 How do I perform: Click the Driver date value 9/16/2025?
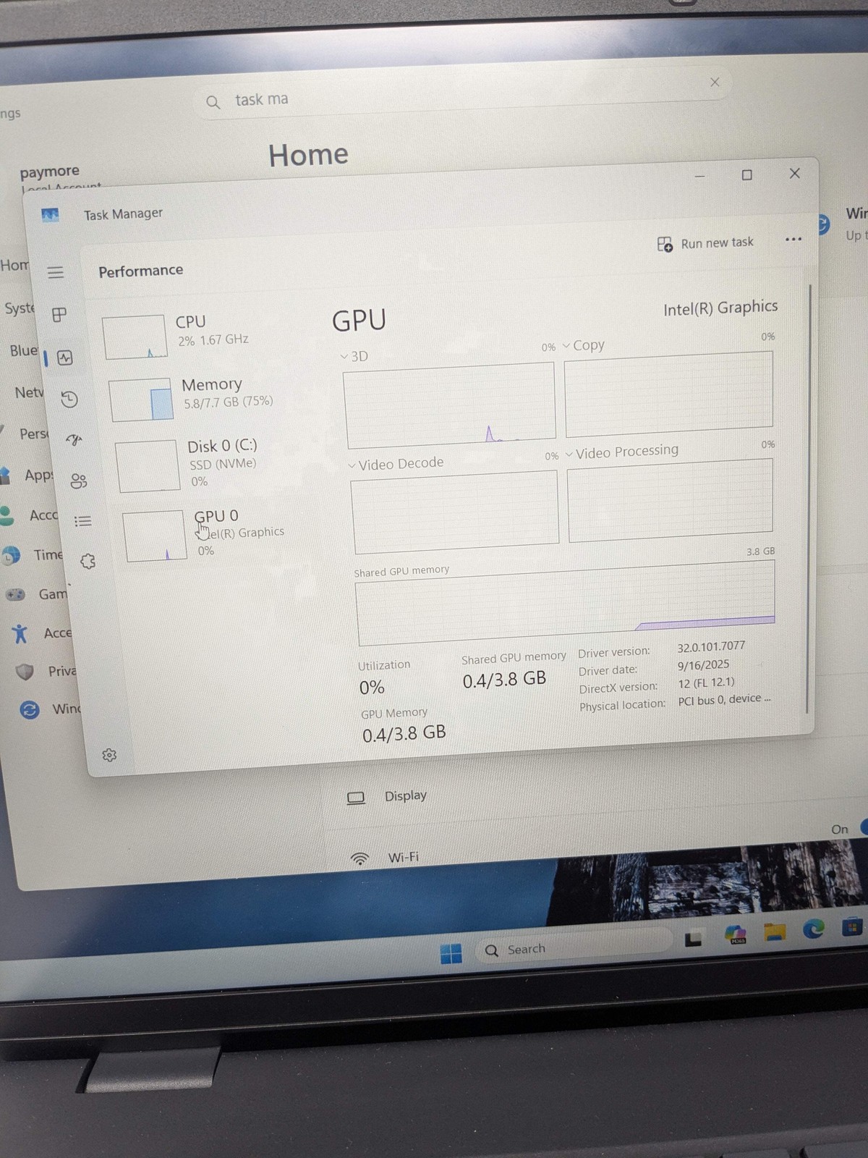coord(703,664)
